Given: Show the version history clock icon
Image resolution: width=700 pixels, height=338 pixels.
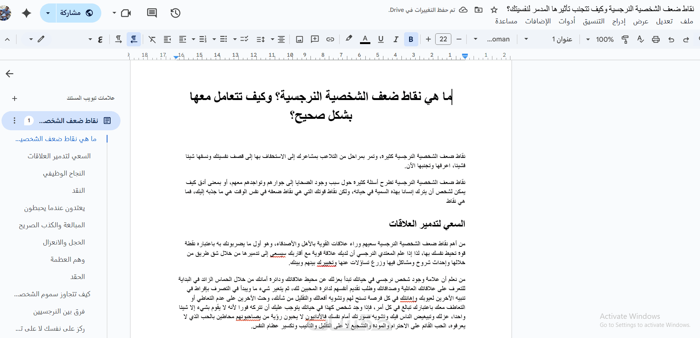Looking at the screenshot, I should pyautogui.click(x=175, y=13).
